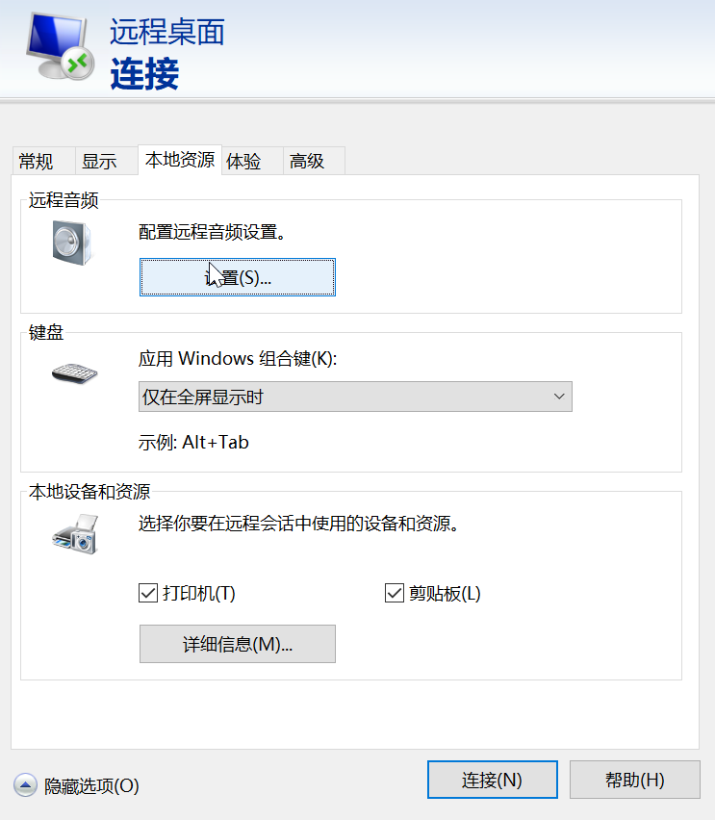Image resolution: width=715 pixels, height=820 pixels.
Task: Select the 仅在全屏显示时 combo box
Action: pos(355,397)
